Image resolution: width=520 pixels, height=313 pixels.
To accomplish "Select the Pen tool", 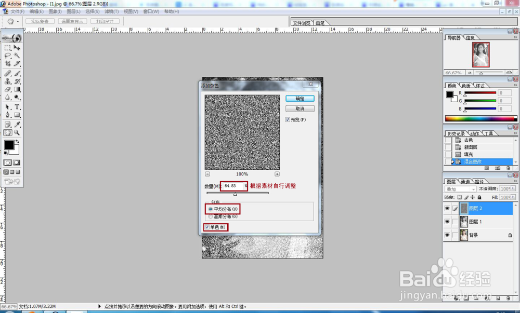I will (x=8, y=115).
